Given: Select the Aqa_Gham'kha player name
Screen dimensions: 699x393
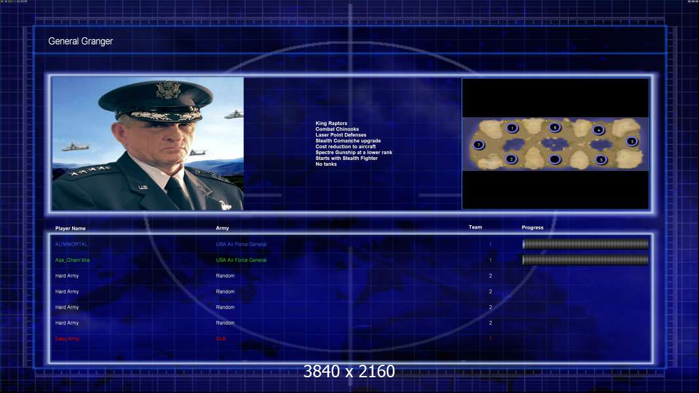Looking at the screenshot, I should pos(72,260).
